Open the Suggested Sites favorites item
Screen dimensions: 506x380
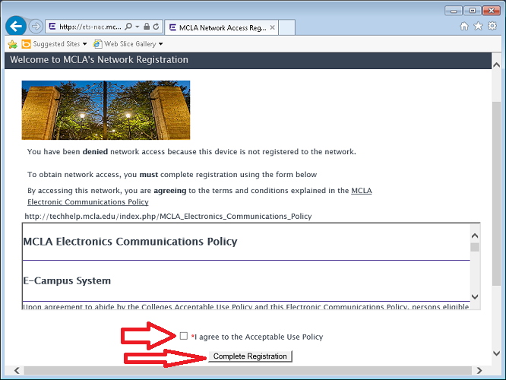click(52, 44)
